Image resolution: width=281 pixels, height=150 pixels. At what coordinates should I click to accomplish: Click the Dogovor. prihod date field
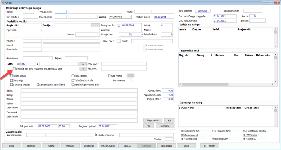[108, 126]
